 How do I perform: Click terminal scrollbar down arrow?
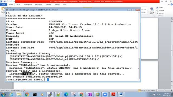139,80
